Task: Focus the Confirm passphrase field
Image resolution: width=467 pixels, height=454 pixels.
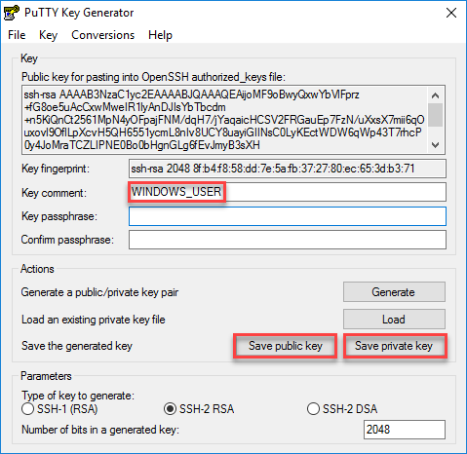Action: (288, 240)
